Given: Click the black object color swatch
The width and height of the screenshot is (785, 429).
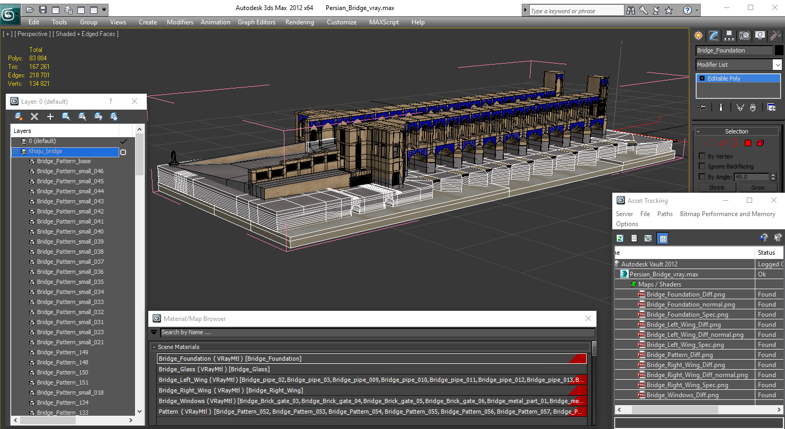Looking at the screenshot, I should point(779,50).
